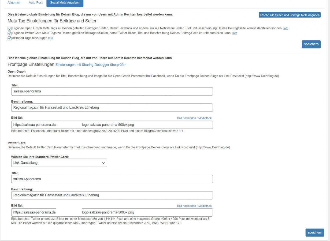The height and width of the screenshot is (241, 330).
Task: Select the Social Meta Angaben tab
Action: 65,3
